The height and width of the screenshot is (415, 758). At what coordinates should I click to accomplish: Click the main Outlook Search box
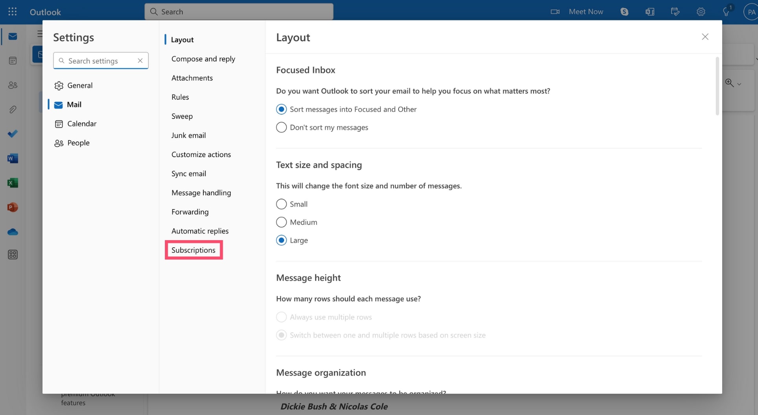(x=238, y=11)
